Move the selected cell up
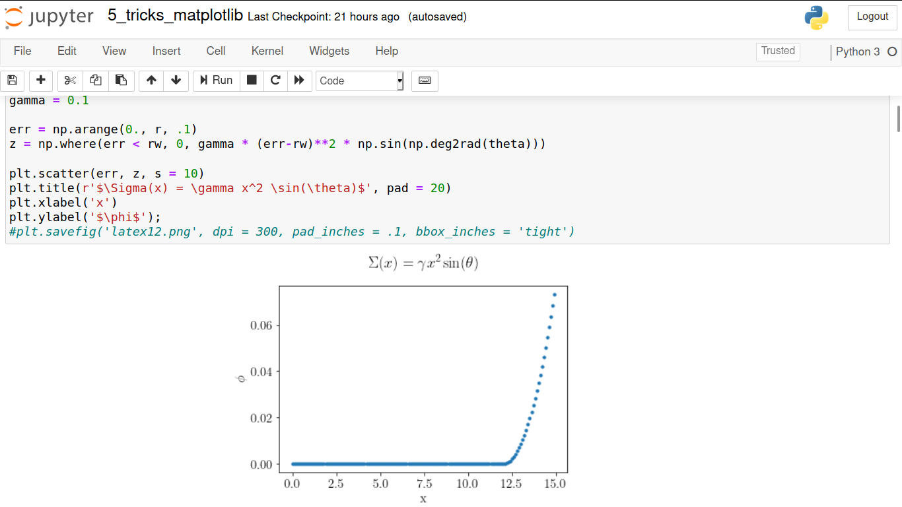 (x=151, y=81)
